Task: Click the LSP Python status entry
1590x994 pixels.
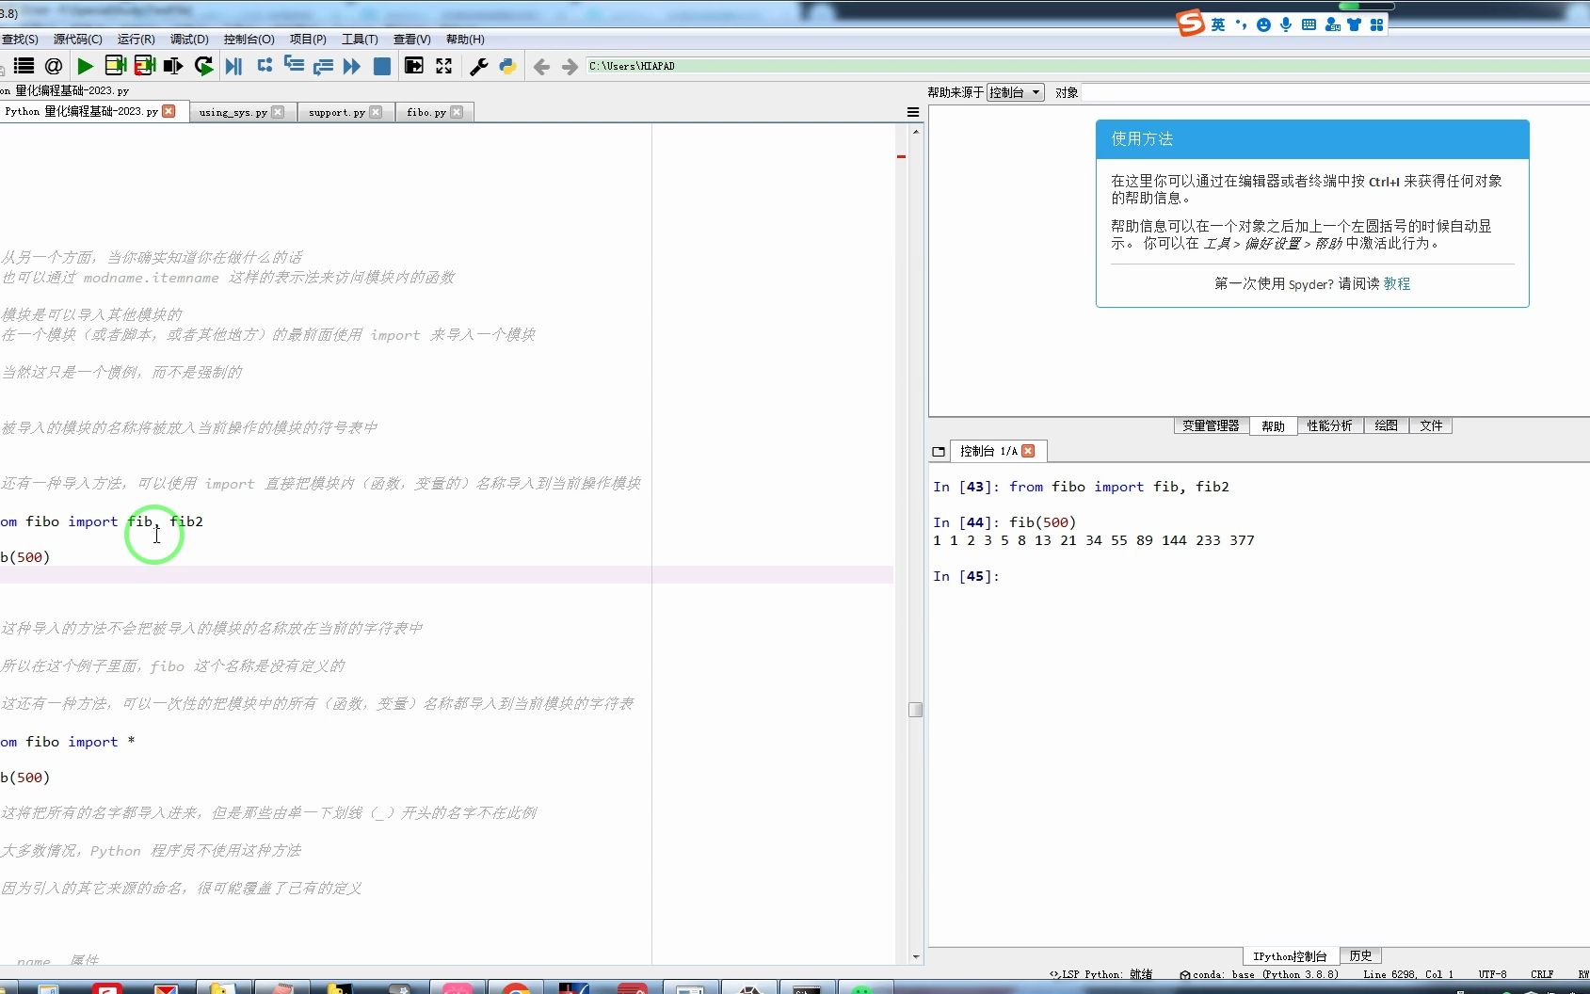Action: coord(1100,974)
